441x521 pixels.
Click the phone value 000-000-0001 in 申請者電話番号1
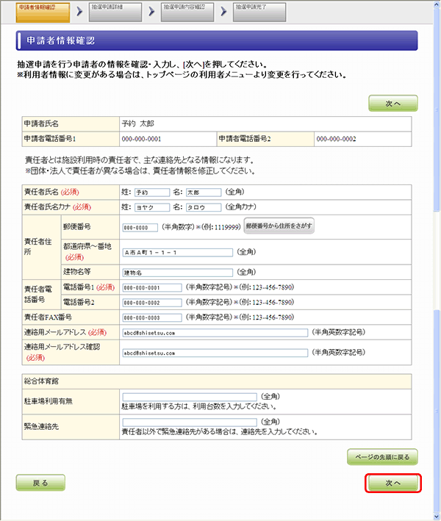[141, 139]
